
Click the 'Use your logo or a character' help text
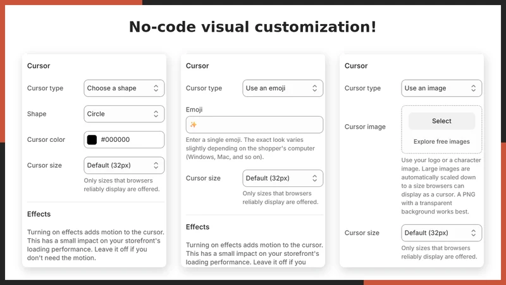pyautogui.click(x=441, y=186)
